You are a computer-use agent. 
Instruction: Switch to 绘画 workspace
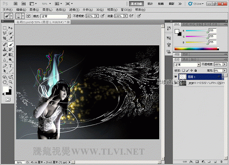click(x=161, y=4)
